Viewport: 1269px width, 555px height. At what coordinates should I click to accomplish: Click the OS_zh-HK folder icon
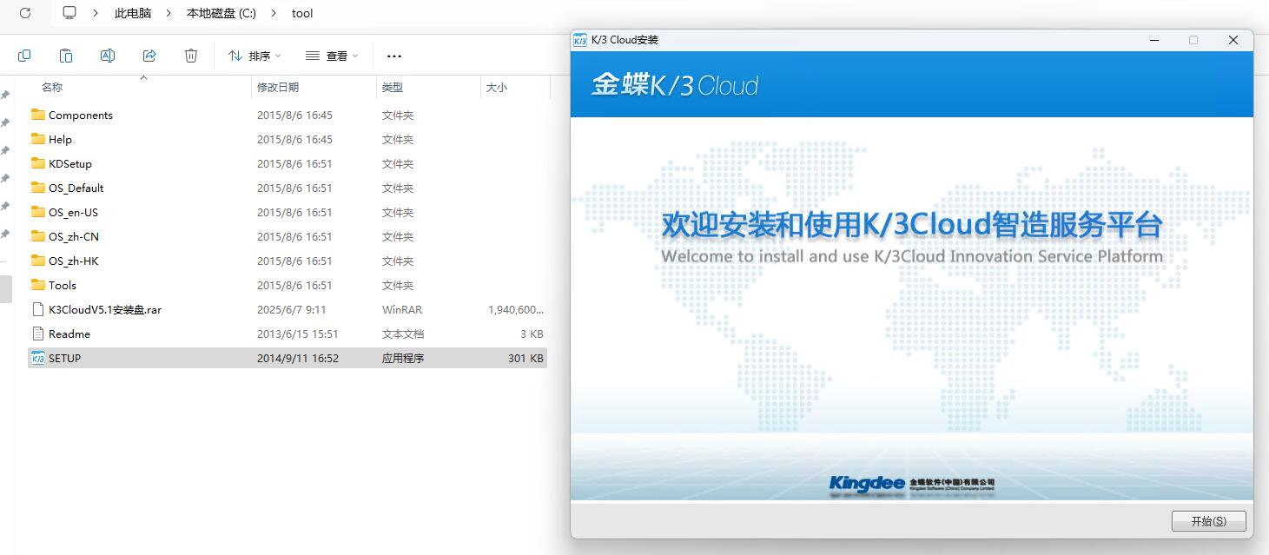pyautogui.click(x=37, y=261)
